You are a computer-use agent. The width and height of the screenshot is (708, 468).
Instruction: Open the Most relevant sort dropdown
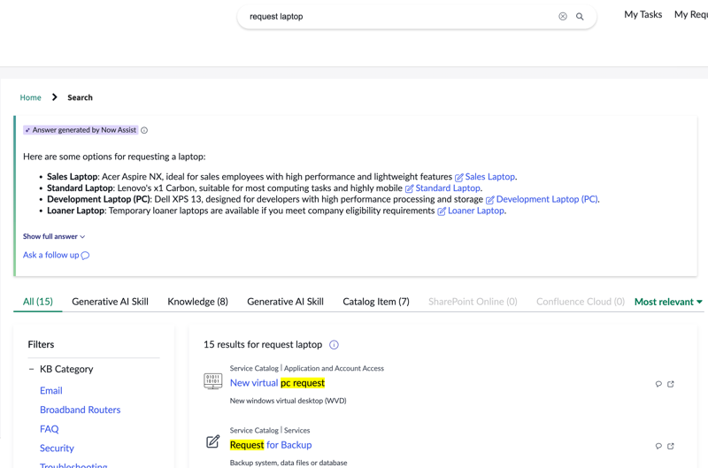pyautogui.click(x=668, y=302)
